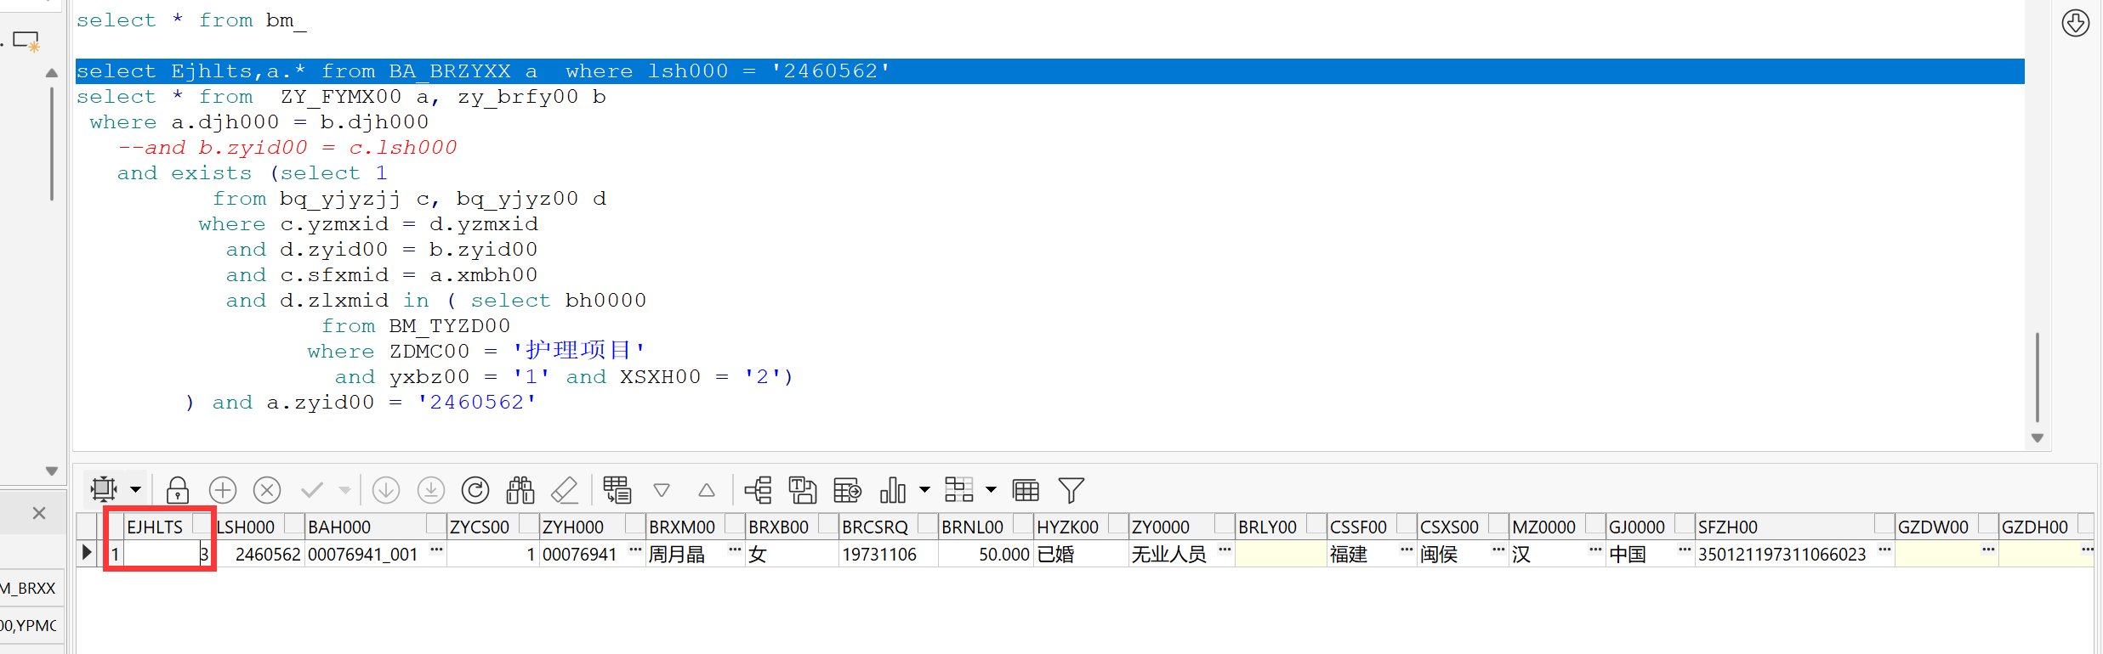Click the fetch last page icon

431,490
